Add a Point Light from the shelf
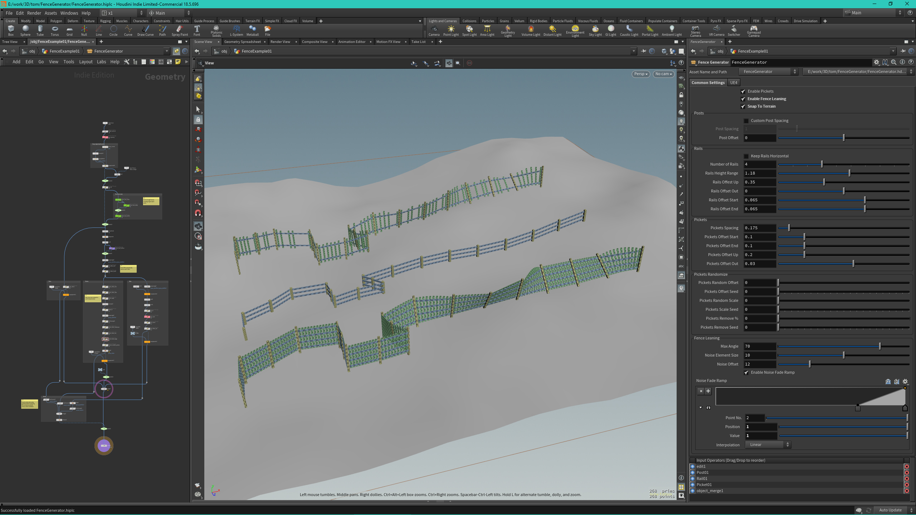 coord(451,30)
